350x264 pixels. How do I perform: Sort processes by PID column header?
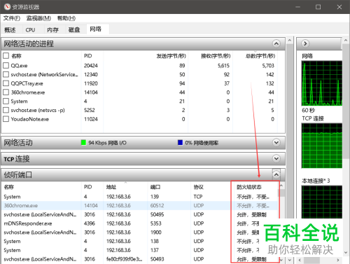(x=88, y=56)
